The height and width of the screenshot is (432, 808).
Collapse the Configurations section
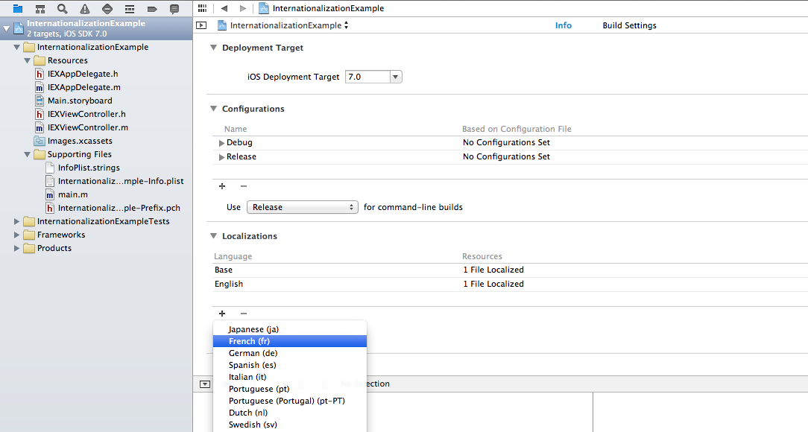213,109
